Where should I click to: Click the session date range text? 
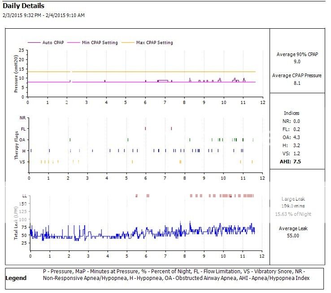click(x=44, y=15)
